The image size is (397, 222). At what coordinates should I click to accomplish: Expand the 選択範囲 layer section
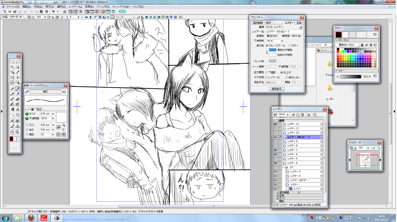pos(275,193)
